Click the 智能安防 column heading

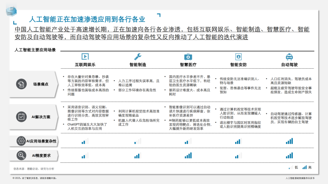click(x=238, y=65)
